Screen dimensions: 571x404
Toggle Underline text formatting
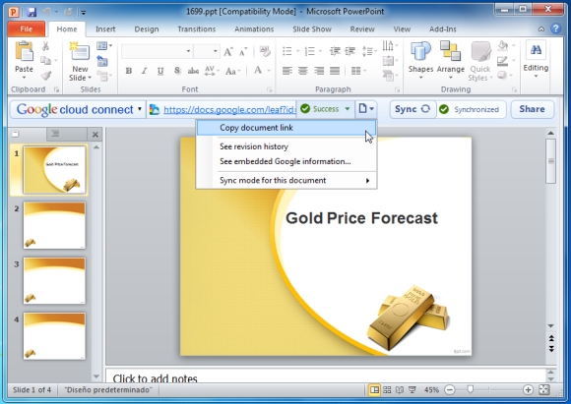pos(160,71)
